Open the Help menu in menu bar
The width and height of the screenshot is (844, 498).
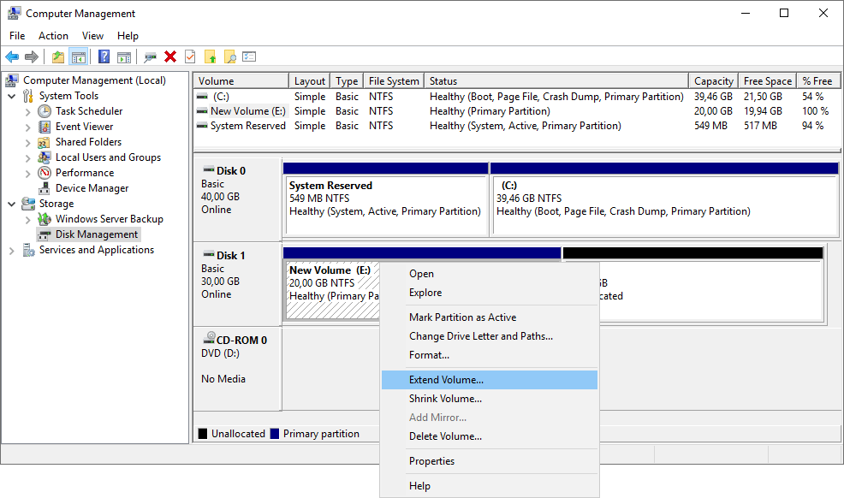coord(128,35)
